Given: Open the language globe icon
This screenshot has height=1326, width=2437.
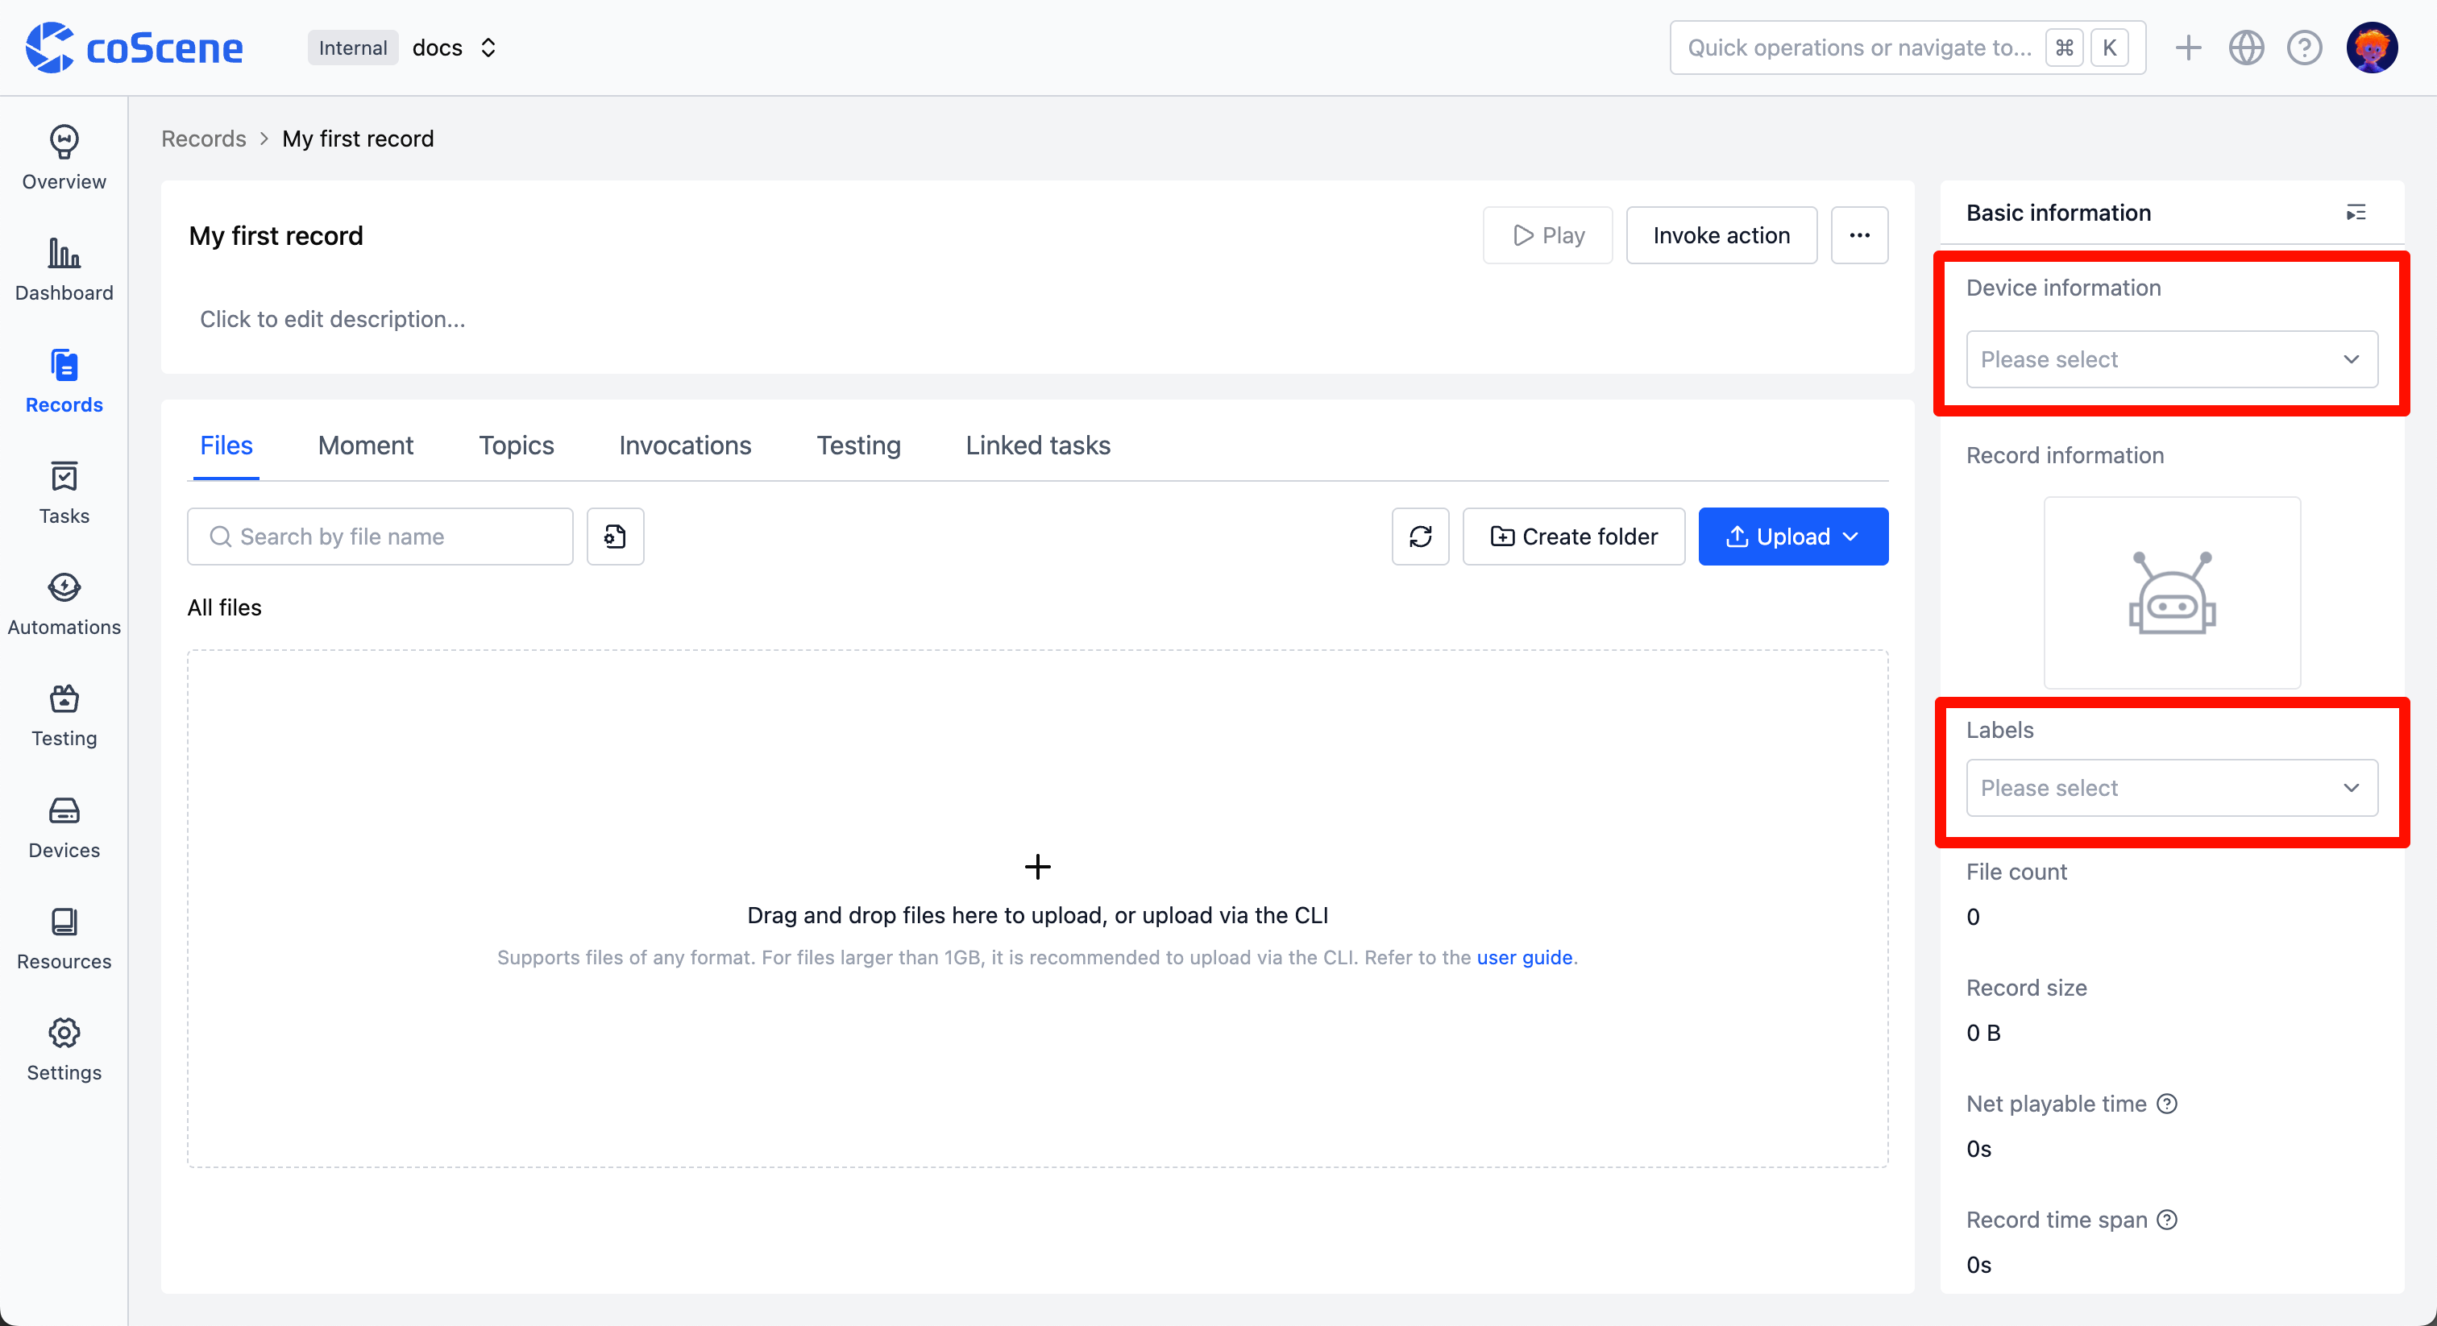Looking at the screenshot, I should (2246, 48).
